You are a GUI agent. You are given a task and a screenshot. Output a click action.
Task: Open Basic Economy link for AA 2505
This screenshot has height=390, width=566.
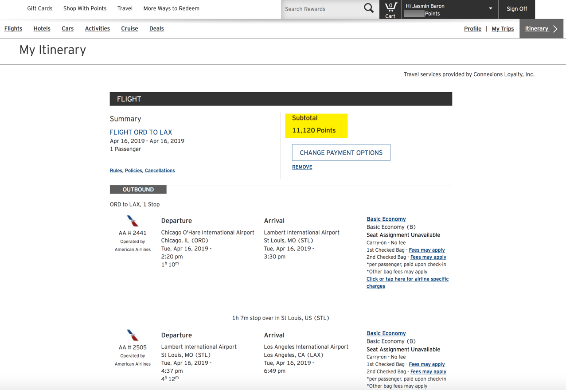(386, 333)
